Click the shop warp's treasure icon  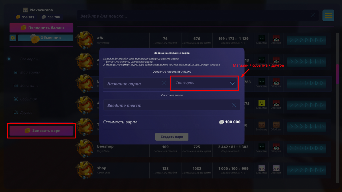click(x=85, y=170)
